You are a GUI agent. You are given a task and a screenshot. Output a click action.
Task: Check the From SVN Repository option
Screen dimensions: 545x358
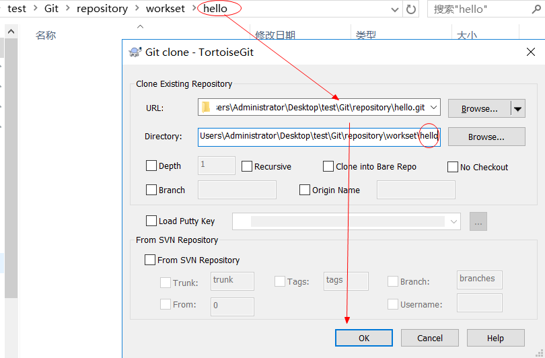click(x=150, y=260)
